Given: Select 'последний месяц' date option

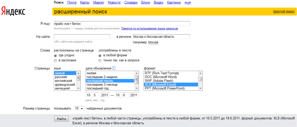Looking at the screenshot, I should tap(110, 81).
